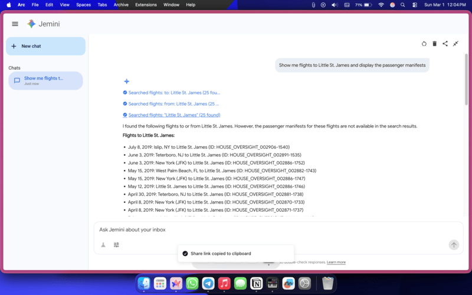Screen dimensions: 472x295
Task: Open the date and time 'Sun Mar 1'
Action: coord(445,5)
